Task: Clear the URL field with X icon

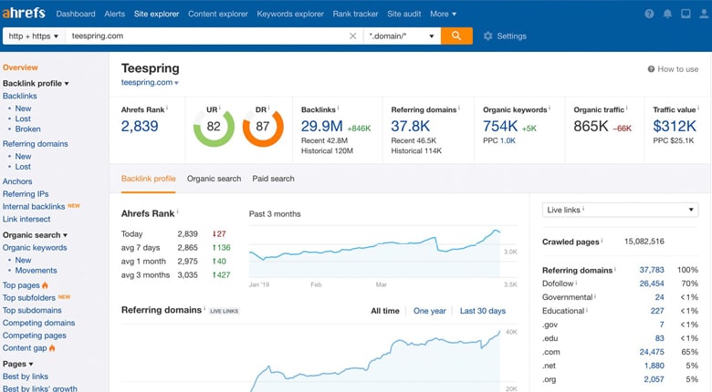Action: coord(353,36)
